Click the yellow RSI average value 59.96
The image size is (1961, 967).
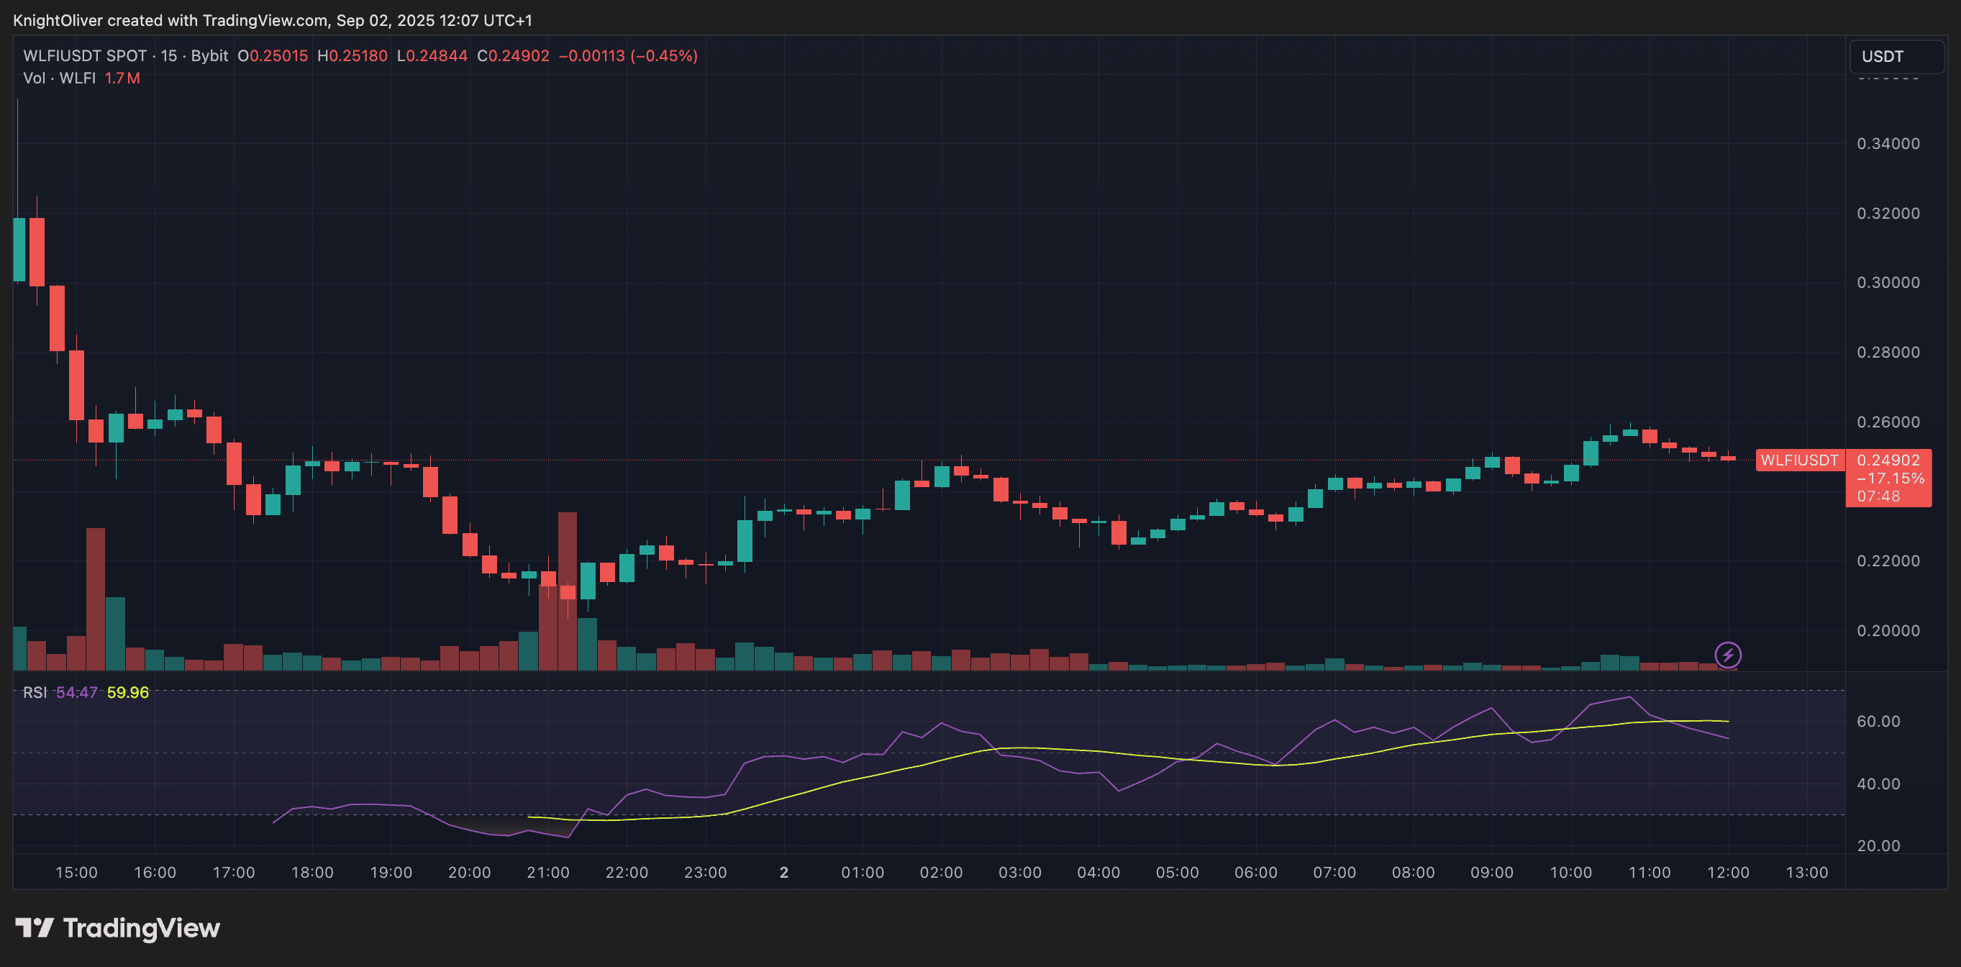[x=127, y=694]
